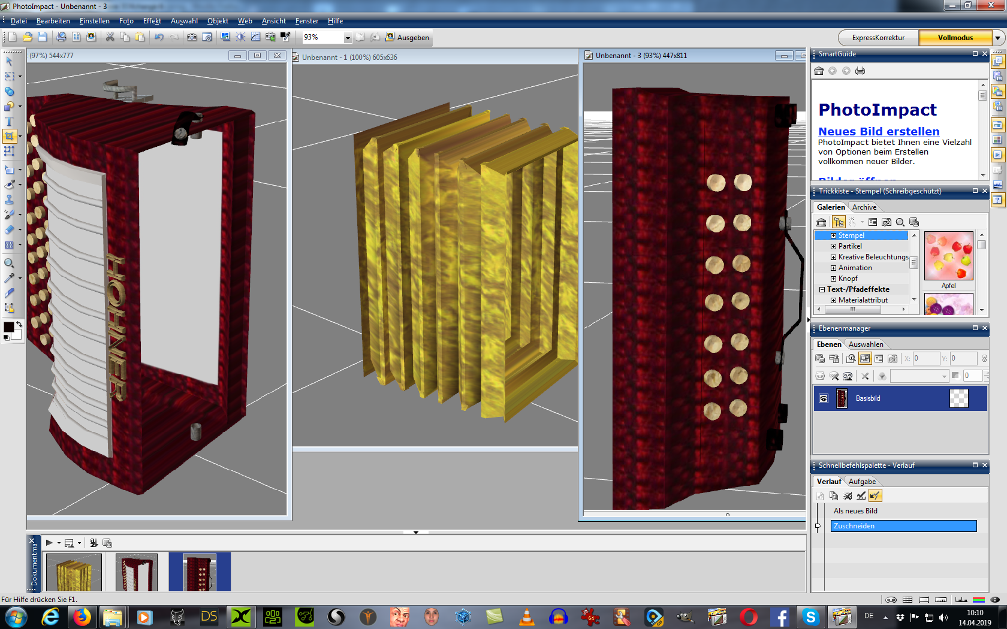Select the Zuschneiden history step
This screenshot has height=629, width=1007.
coord(904,526)
